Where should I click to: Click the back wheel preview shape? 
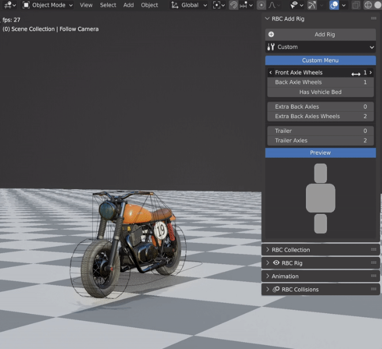tap(320, 224)
